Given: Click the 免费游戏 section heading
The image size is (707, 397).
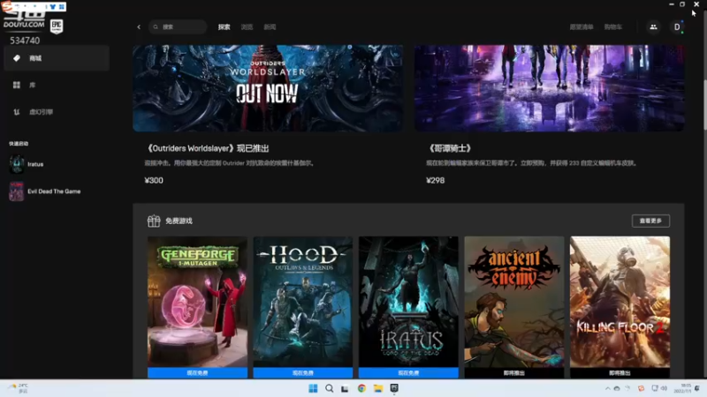Looking at the screenshot, I should [179, 221].
